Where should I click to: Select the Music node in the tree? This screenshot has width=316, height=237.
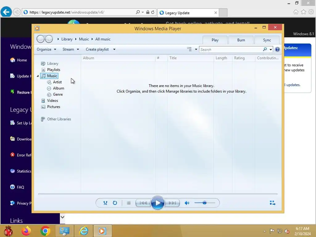tap(49, 76)
